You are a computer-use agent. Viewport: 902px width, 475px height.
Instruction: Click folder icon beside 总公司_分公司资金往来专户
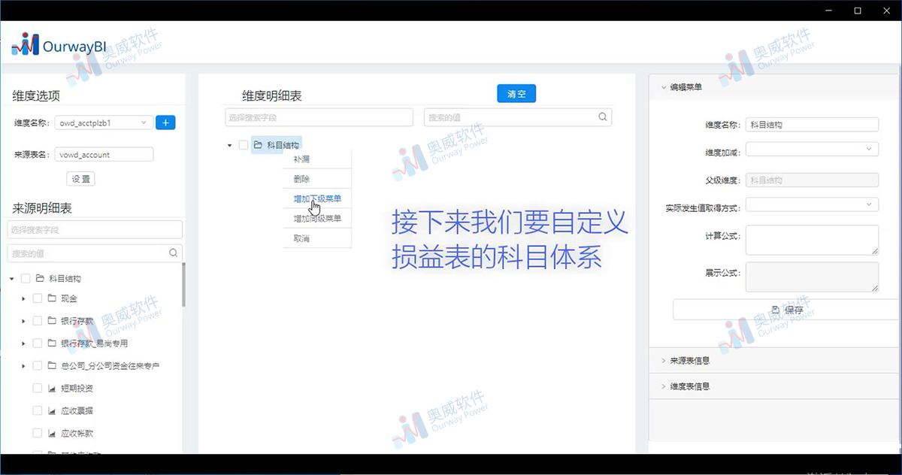point(52,366)
